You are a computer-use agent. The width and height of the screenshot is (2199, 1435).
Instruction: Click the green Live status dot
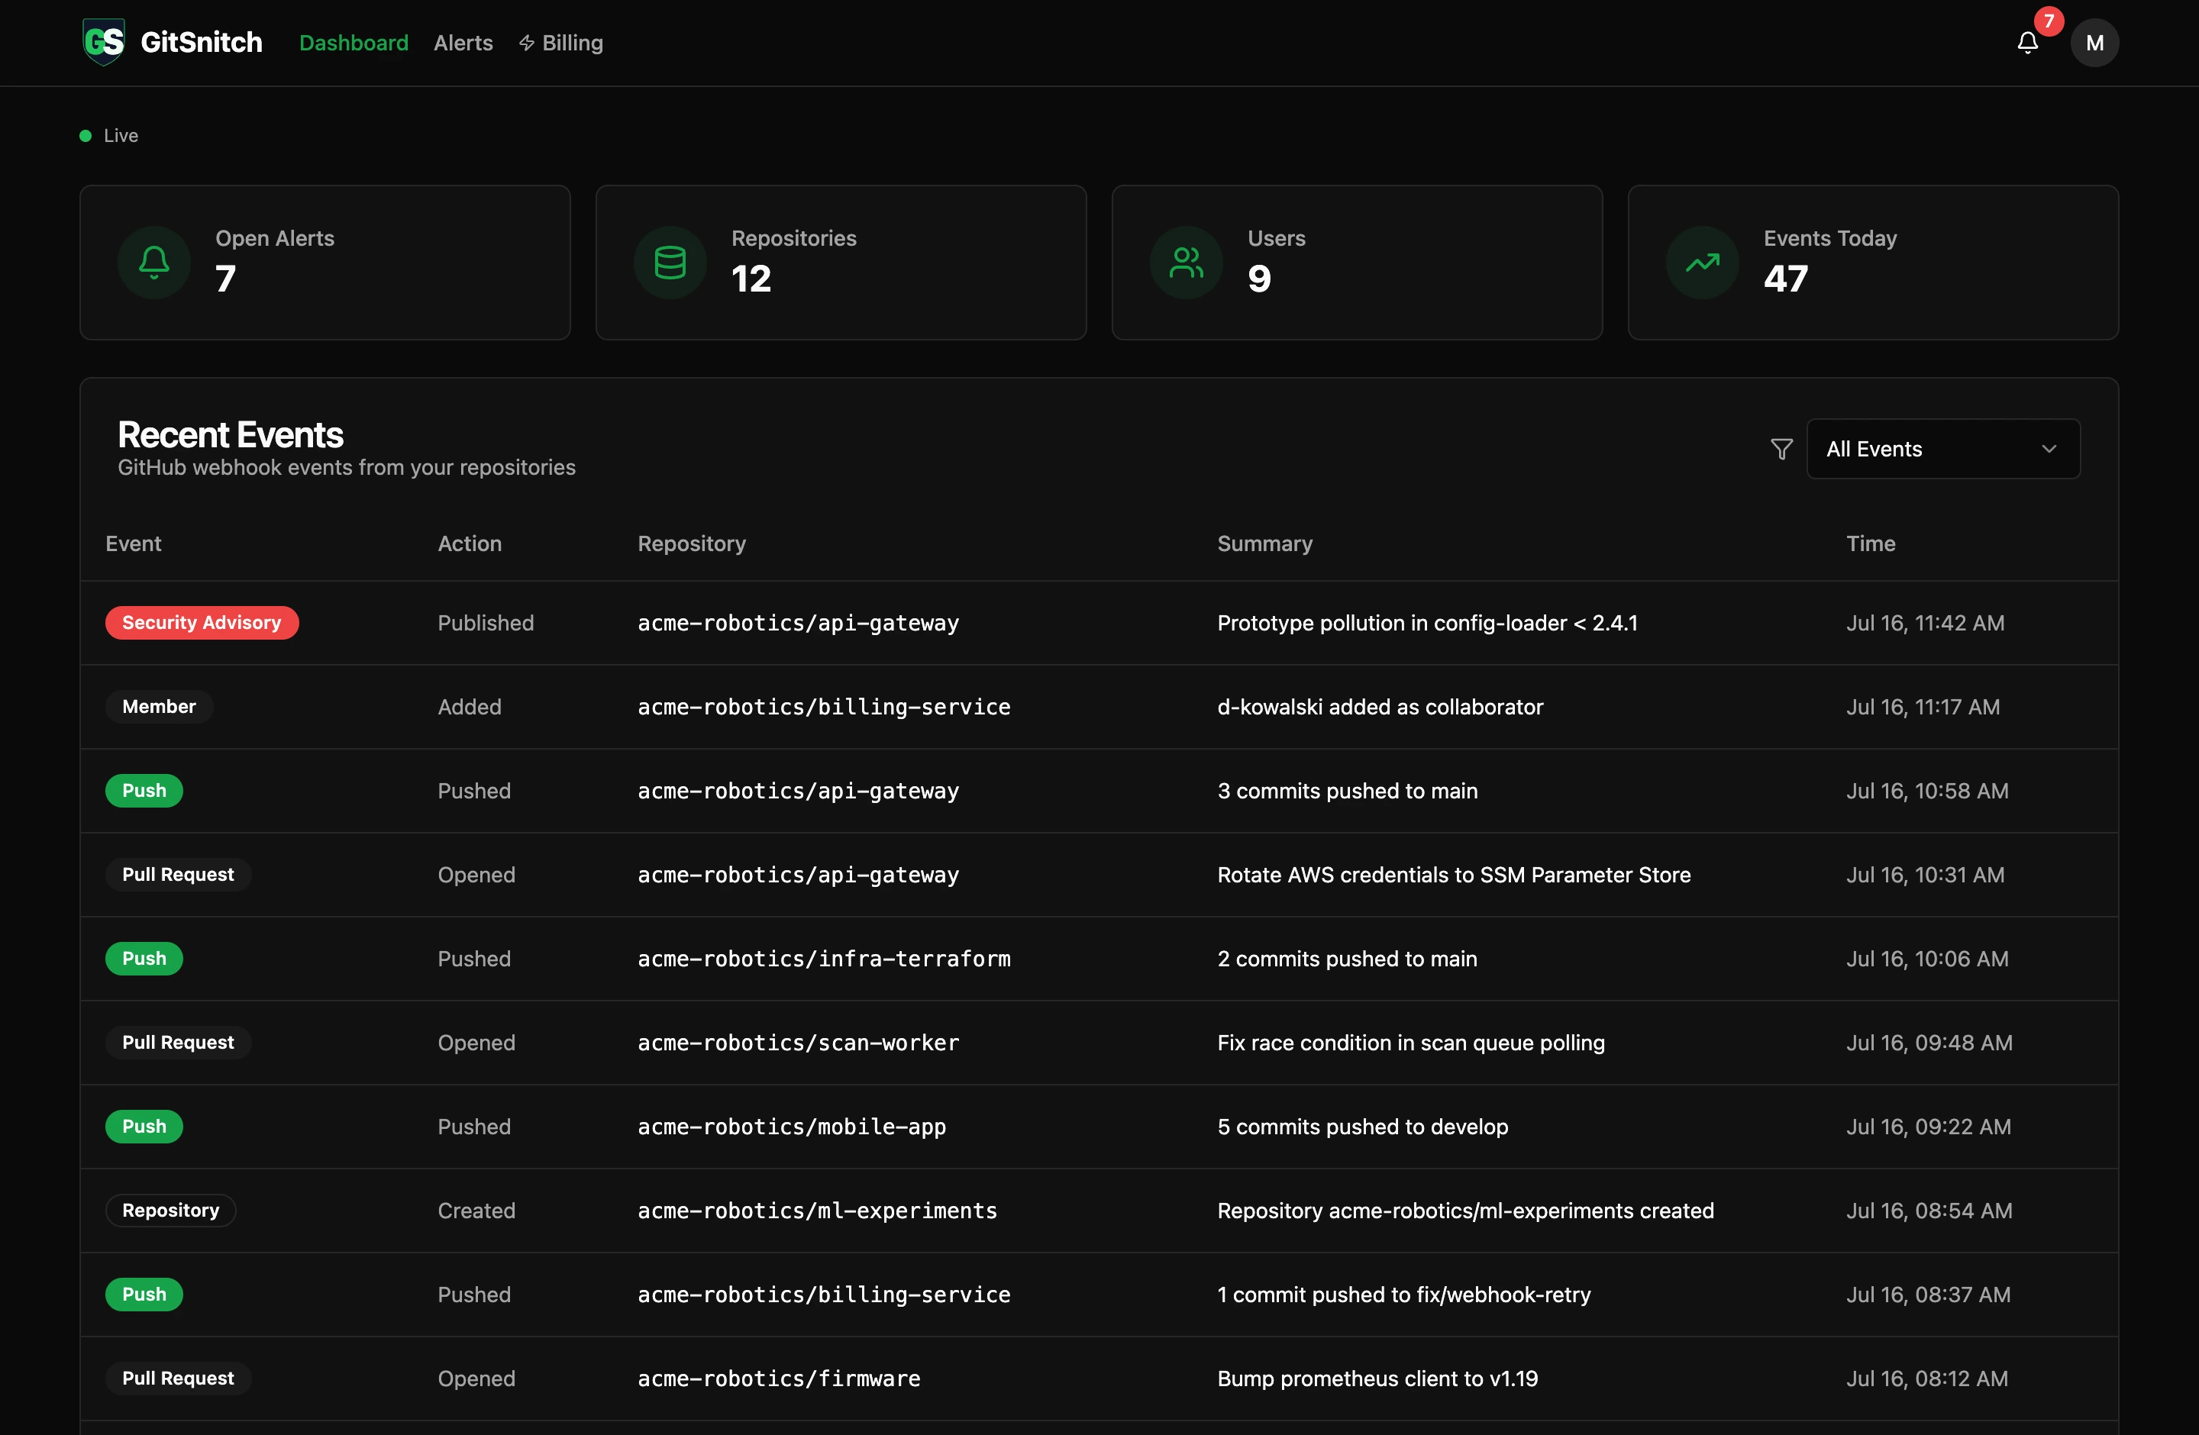(x=86, y=136)
